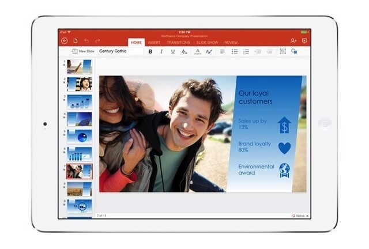The width and height of the screenshot is (369, 249).
Task: Redo the last undone action
Action: coord(97,41)
